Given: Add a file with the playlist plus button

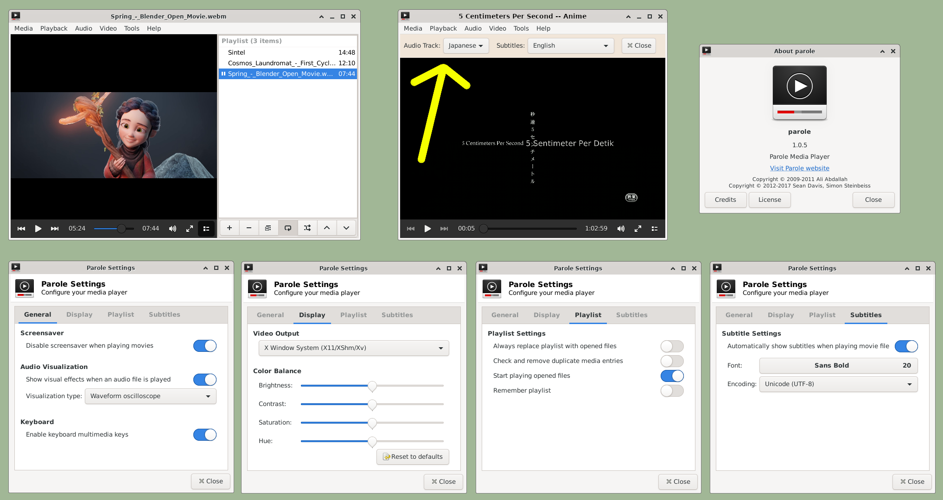Looking at the screenshot, I should pyautogui.click(x=229, y=228).
